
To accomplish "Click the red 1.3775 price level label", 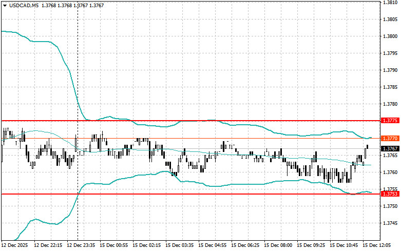I will click(390, 121).
